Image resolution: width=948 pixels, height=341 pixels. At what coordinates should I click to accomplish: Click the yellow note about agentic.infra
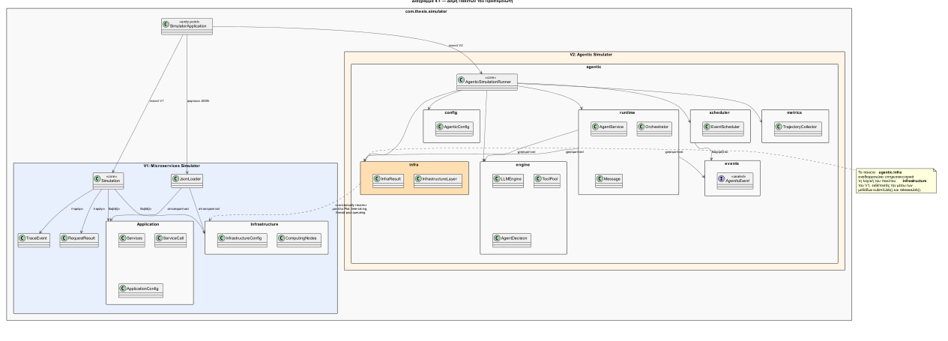(x=896, y=181)
